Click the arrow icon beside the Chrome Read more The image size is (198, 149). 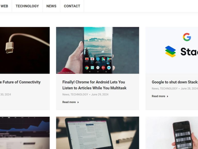coord(78,102)
